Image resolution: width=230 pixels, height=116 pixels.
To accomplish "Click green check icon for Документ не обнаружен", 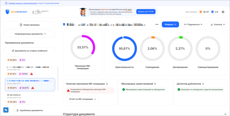I will pyautogui.click(x=179, y=90).
